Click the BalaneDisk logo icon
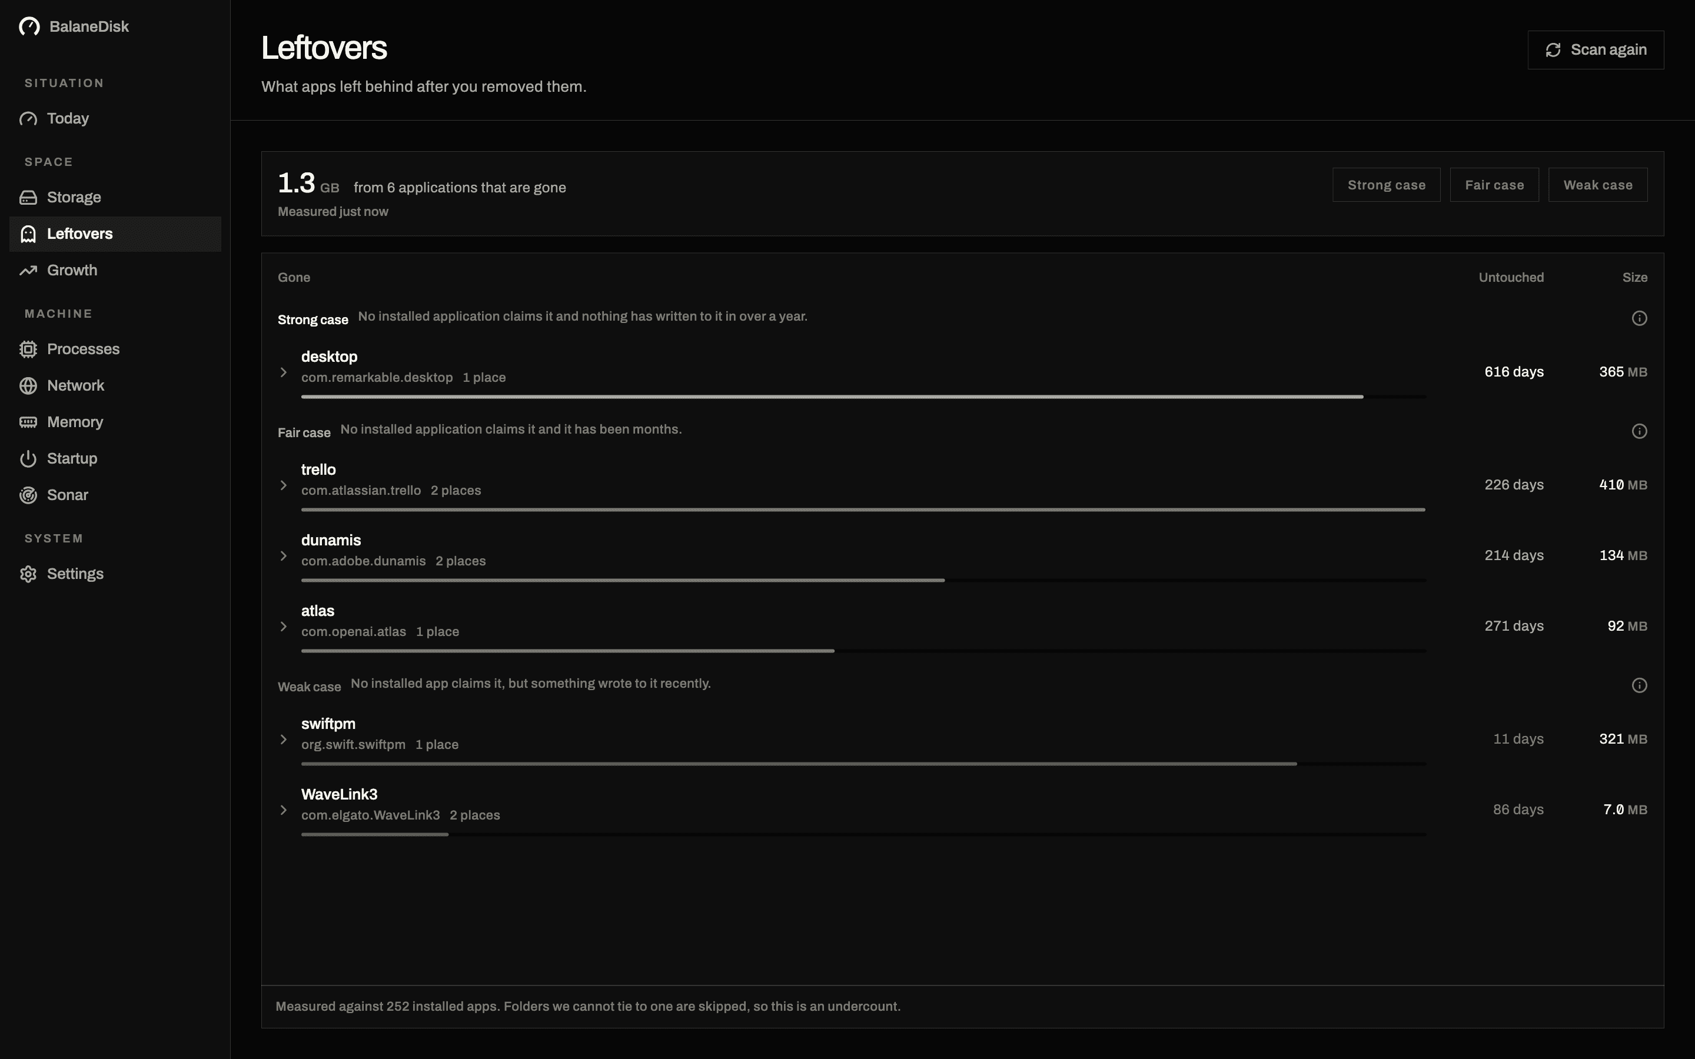 (x=29, y=26)
